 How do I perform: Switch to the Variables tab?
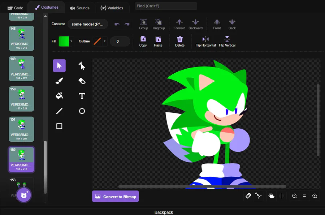click(x=112, y=8)
